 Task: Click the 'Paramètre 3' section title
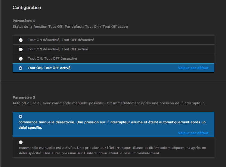(24, 97)
